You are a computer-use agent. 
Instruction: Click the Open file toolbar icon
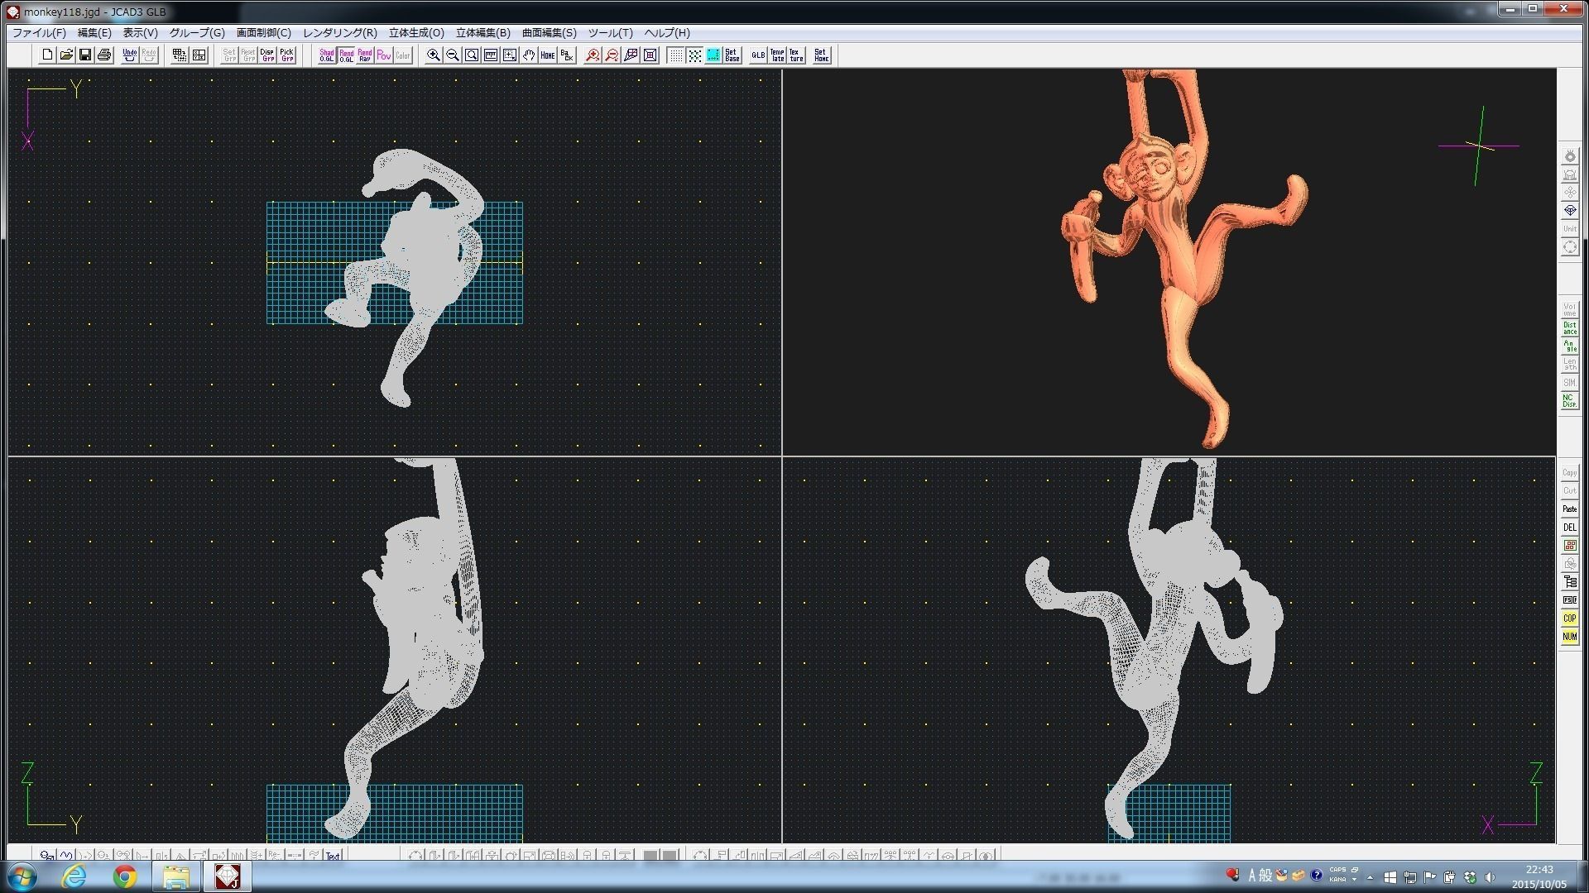(66, 55)
